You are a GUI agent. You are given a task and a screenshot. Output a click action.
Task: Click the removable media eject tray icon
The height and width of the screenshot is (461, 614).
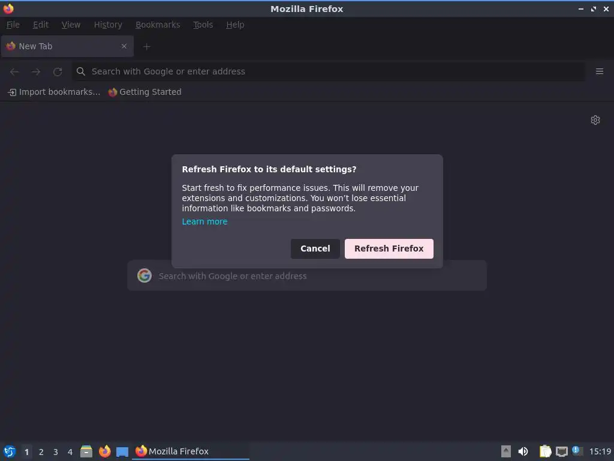[506, 451]
